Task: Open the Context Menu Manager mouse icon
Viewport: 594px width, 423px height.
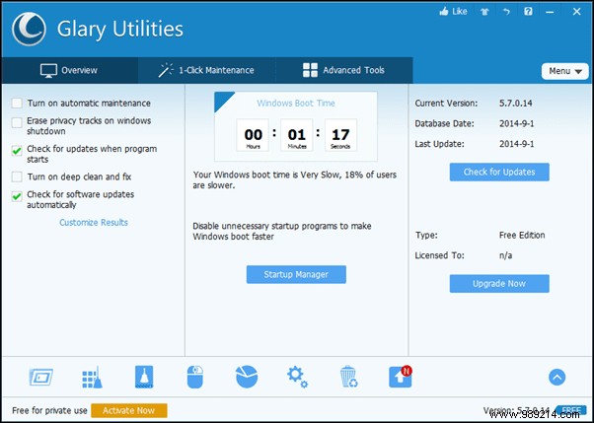Action: click(x=195, y=378)
